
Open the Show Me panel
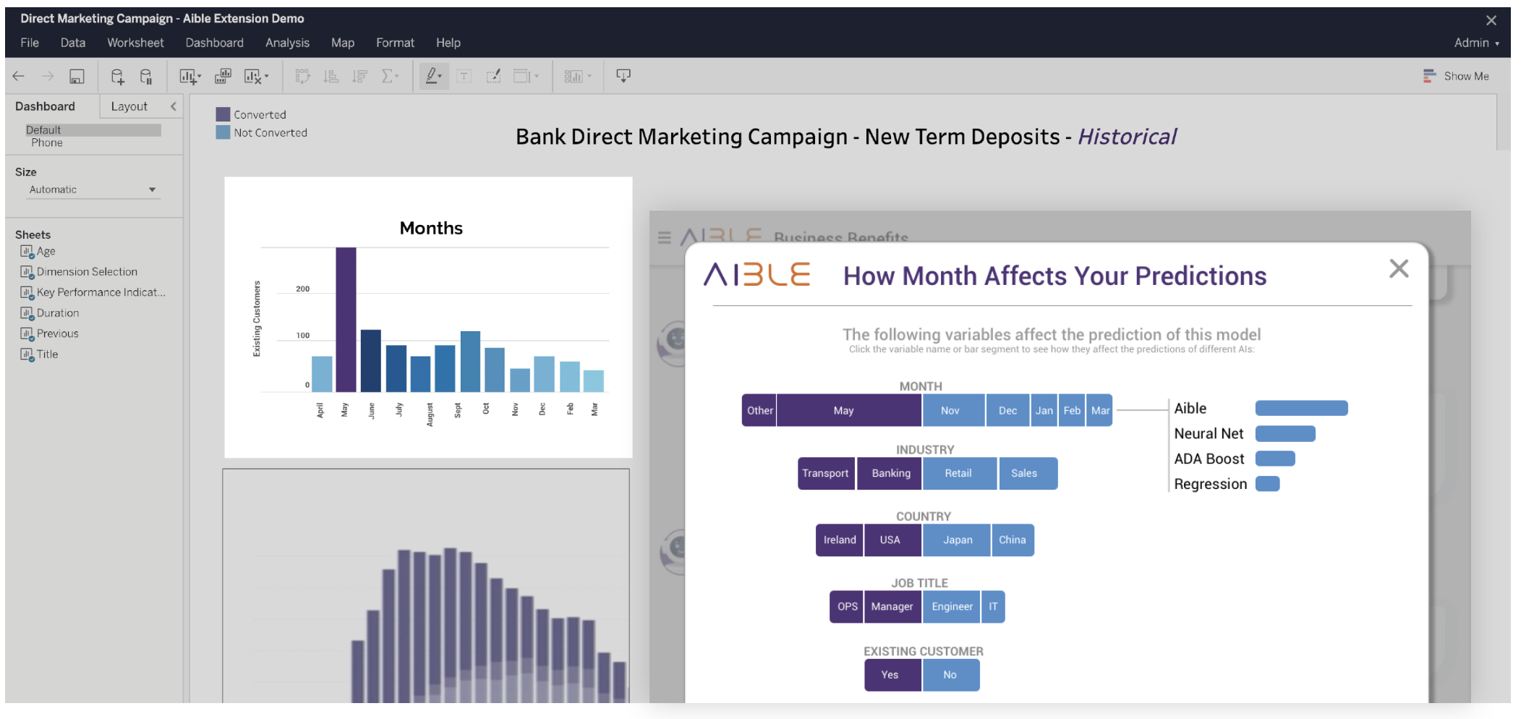1456,76
